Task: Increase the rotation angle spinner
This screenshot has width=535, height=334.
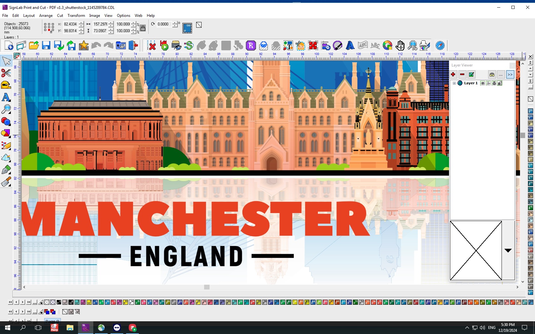Action: coord(175,23)
